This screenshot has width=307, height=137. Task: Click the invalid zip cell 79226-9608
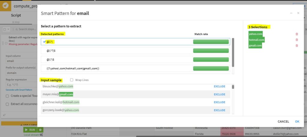232,134
